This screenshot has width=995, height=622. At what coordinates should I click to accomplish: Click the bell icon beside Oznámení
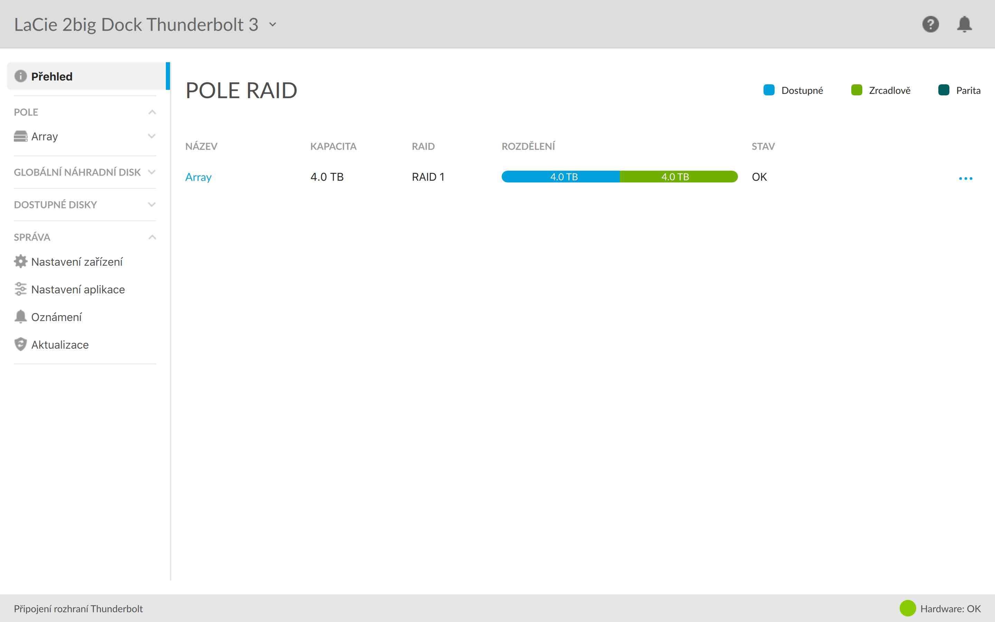point(21,317)
